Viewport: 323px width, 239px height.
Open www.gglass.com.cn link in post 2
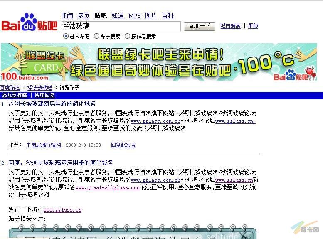tap(155, 180)
